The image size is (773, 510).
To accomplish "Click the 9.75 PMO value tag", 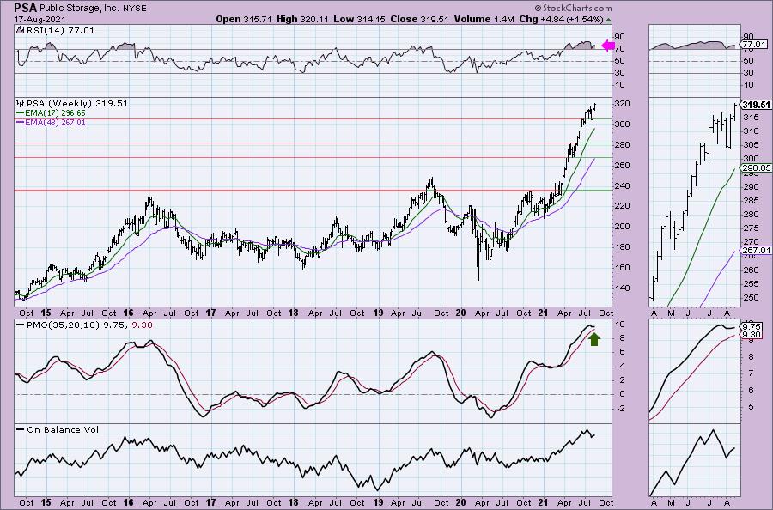I will pyautogui.click(x=752, y=327).
